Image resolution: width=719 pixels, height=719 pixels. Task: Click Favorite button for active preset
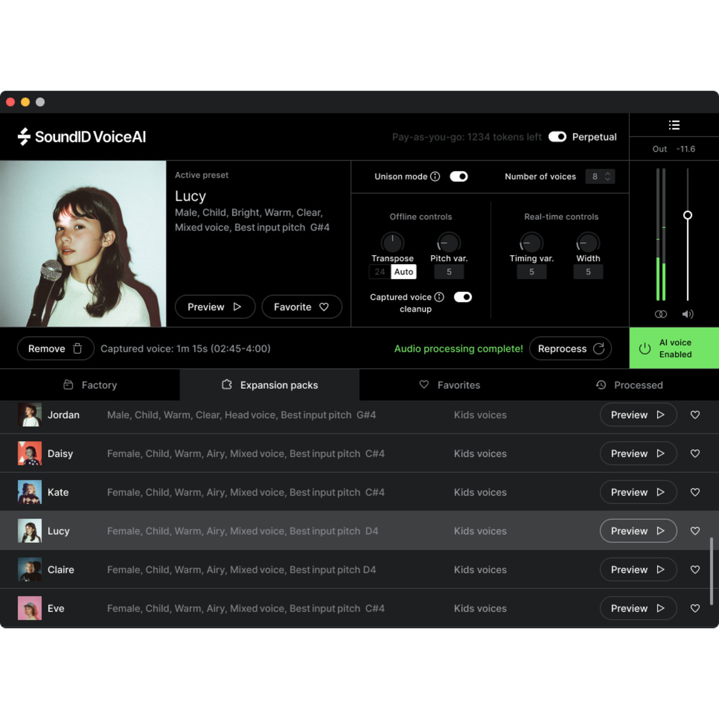click(x=302, y=307)
